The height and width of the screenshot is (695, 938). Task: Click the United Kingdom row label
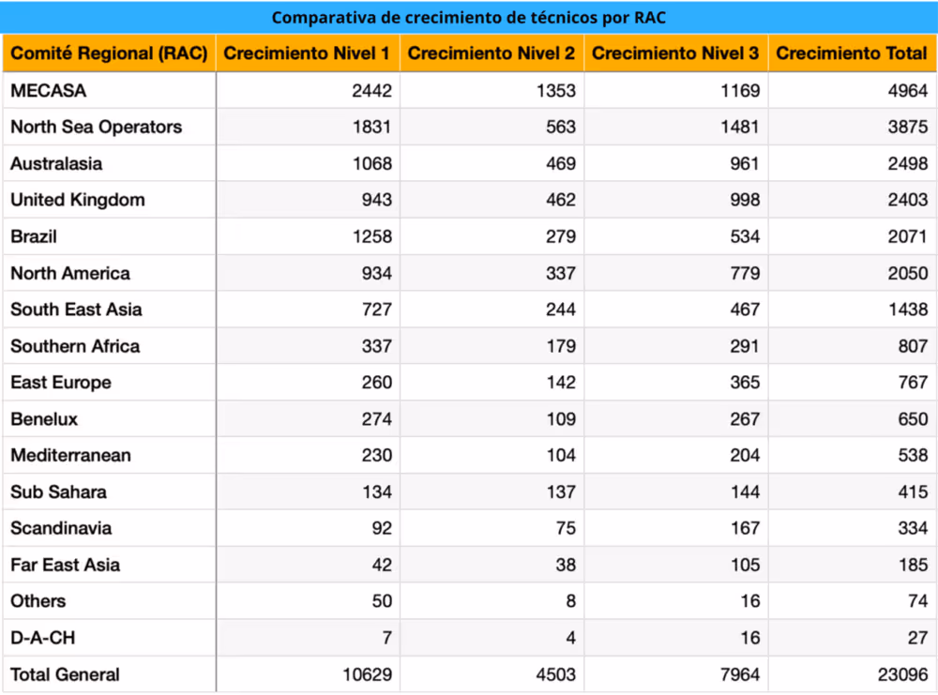(x=78, y=200)
